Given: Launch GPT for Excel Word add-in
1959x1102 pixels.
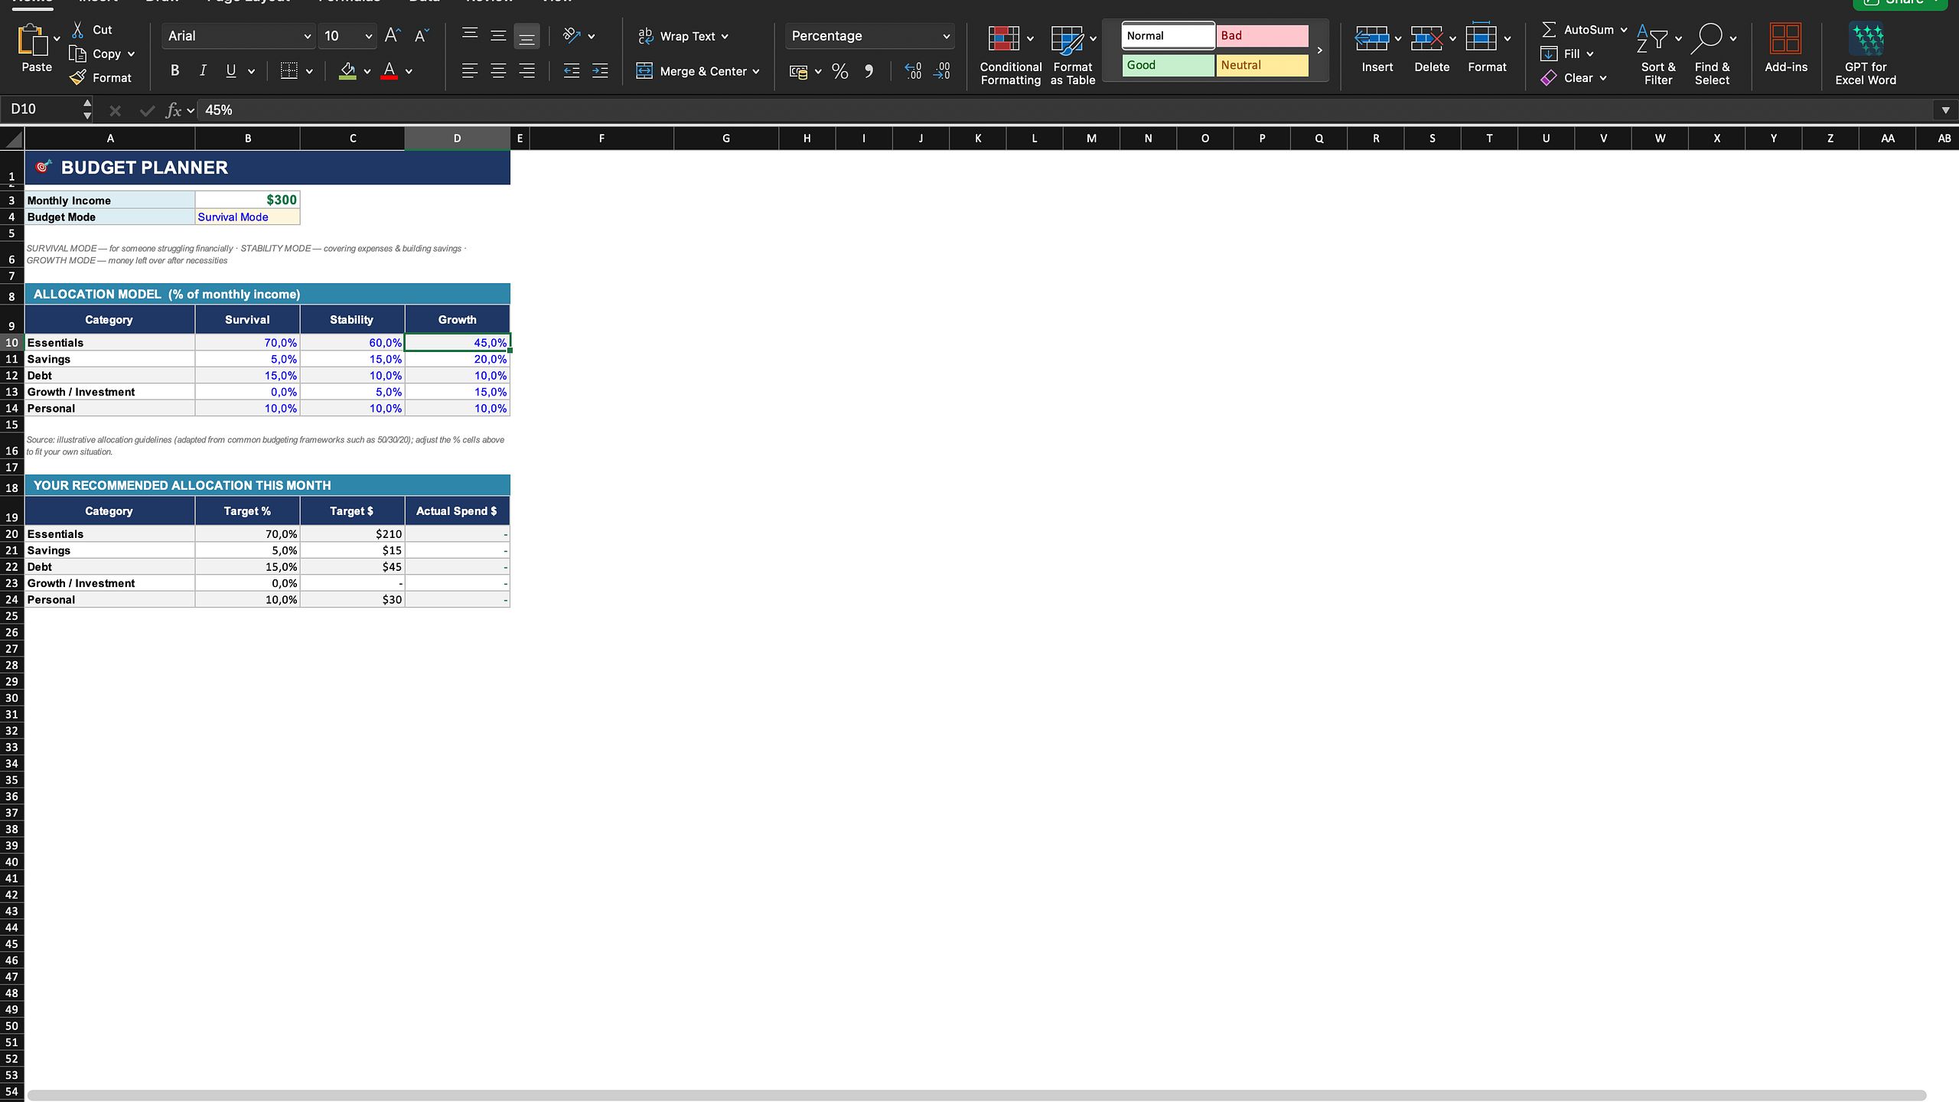Looking at the screenshot, I should click(x=1866, y=54).
